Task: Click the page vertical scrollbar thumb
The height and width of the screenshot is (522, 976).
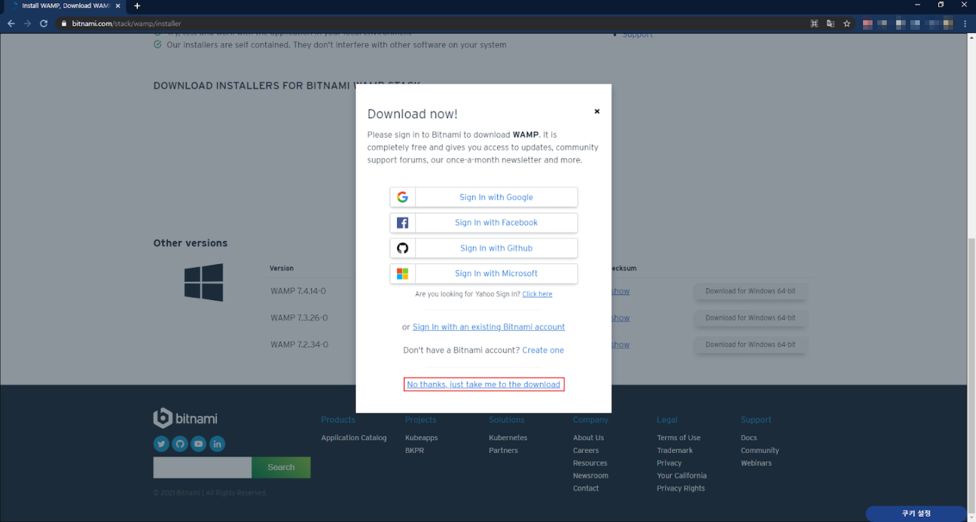Action: click(x=971, y=375)
